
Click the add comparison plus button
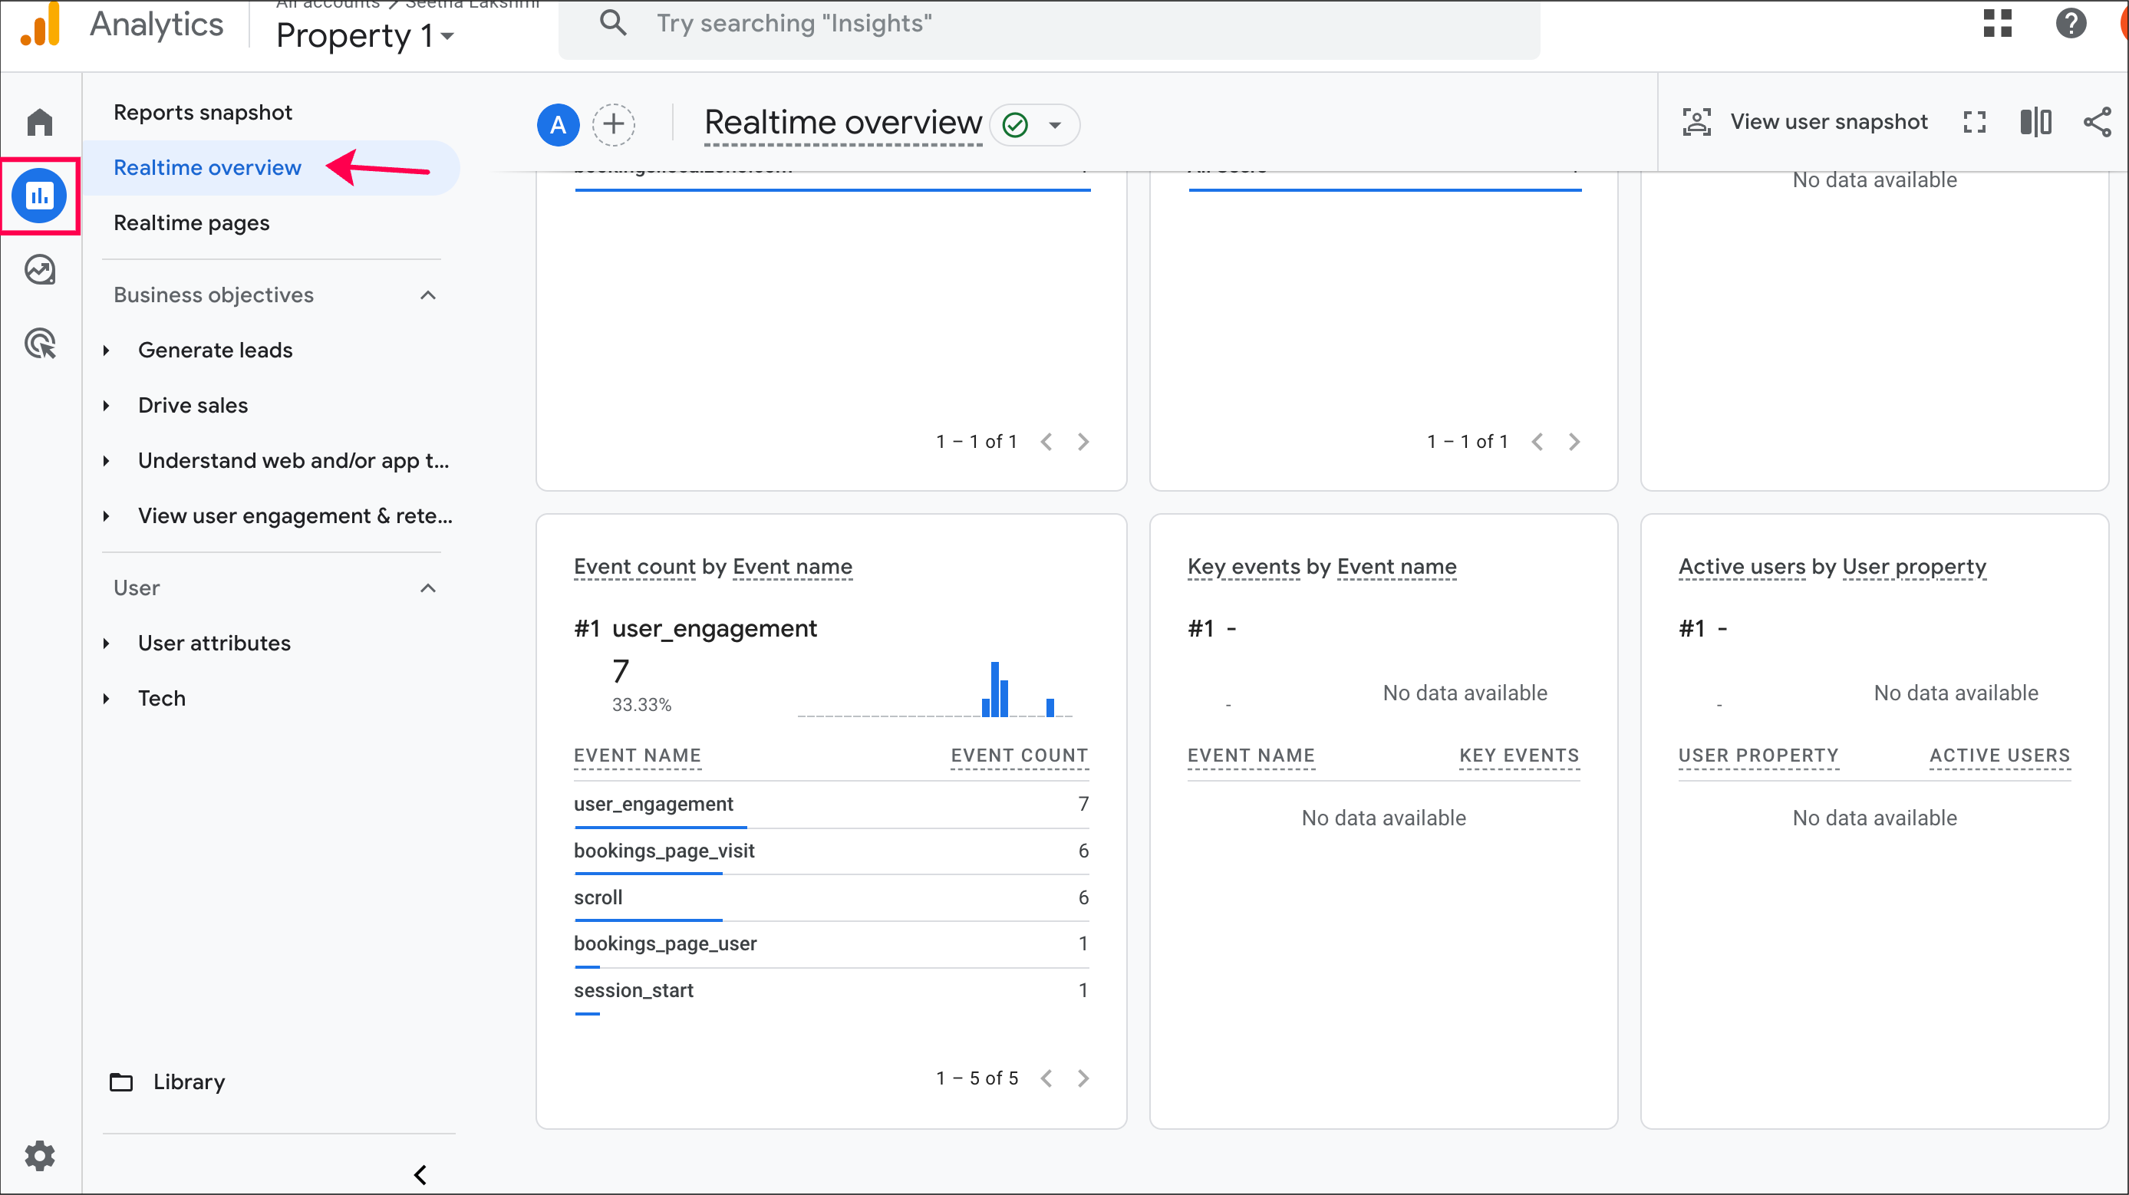[613, 125]
